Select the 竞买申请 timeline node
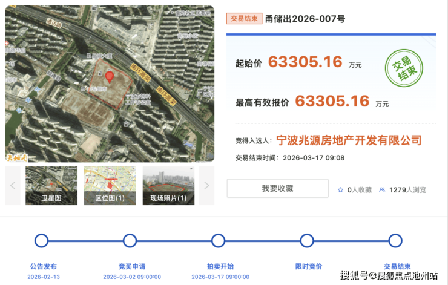 pyautogui.click(x=130, y=241)
